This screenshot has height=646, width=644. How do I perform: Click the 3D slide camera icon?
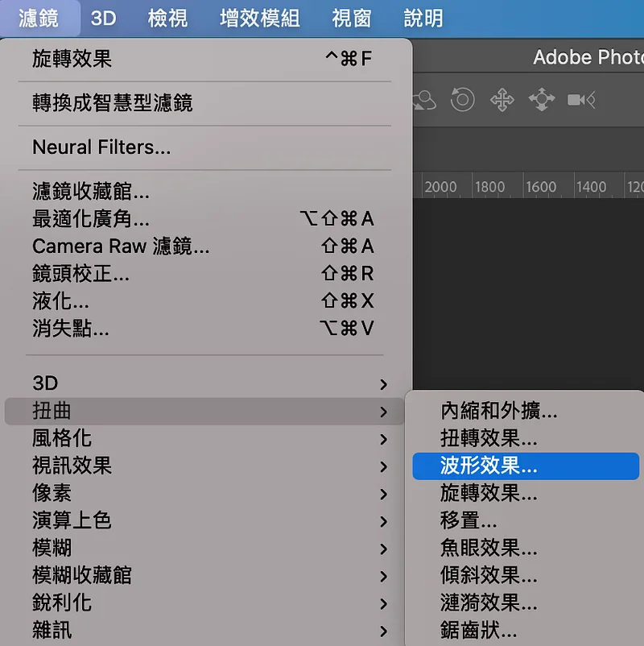pos(542,99)
